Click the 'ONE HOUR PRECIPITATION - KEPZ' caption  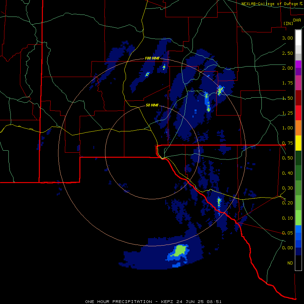click(130, 302)
